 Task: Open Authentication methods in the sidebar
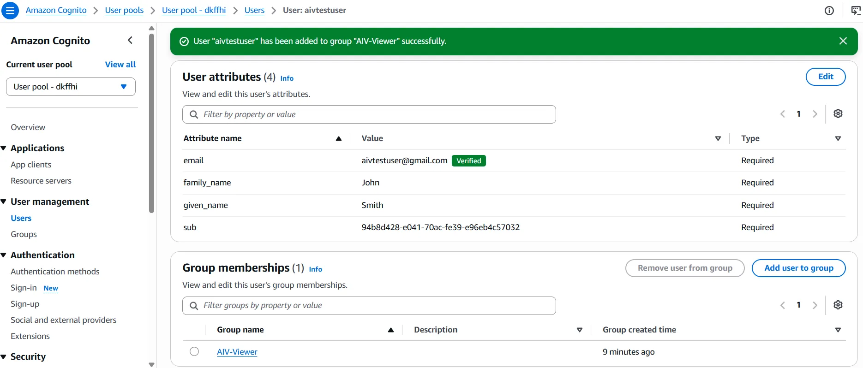(x=55, y=272)
